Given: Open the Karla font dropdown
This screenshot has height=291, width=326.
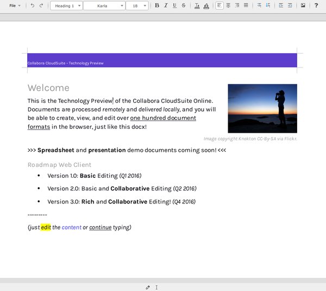Looking at the screenshot, I should pyautogui.click(x=104, y=6).
